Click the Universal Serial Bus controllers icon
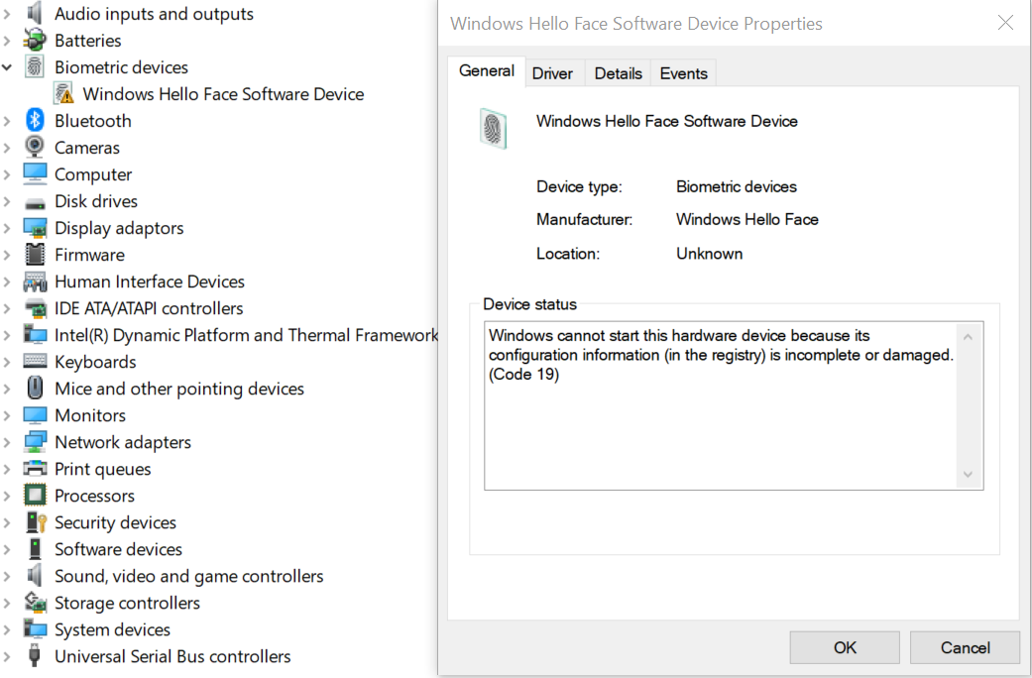 pyautogui.click(x=35, y=656)
